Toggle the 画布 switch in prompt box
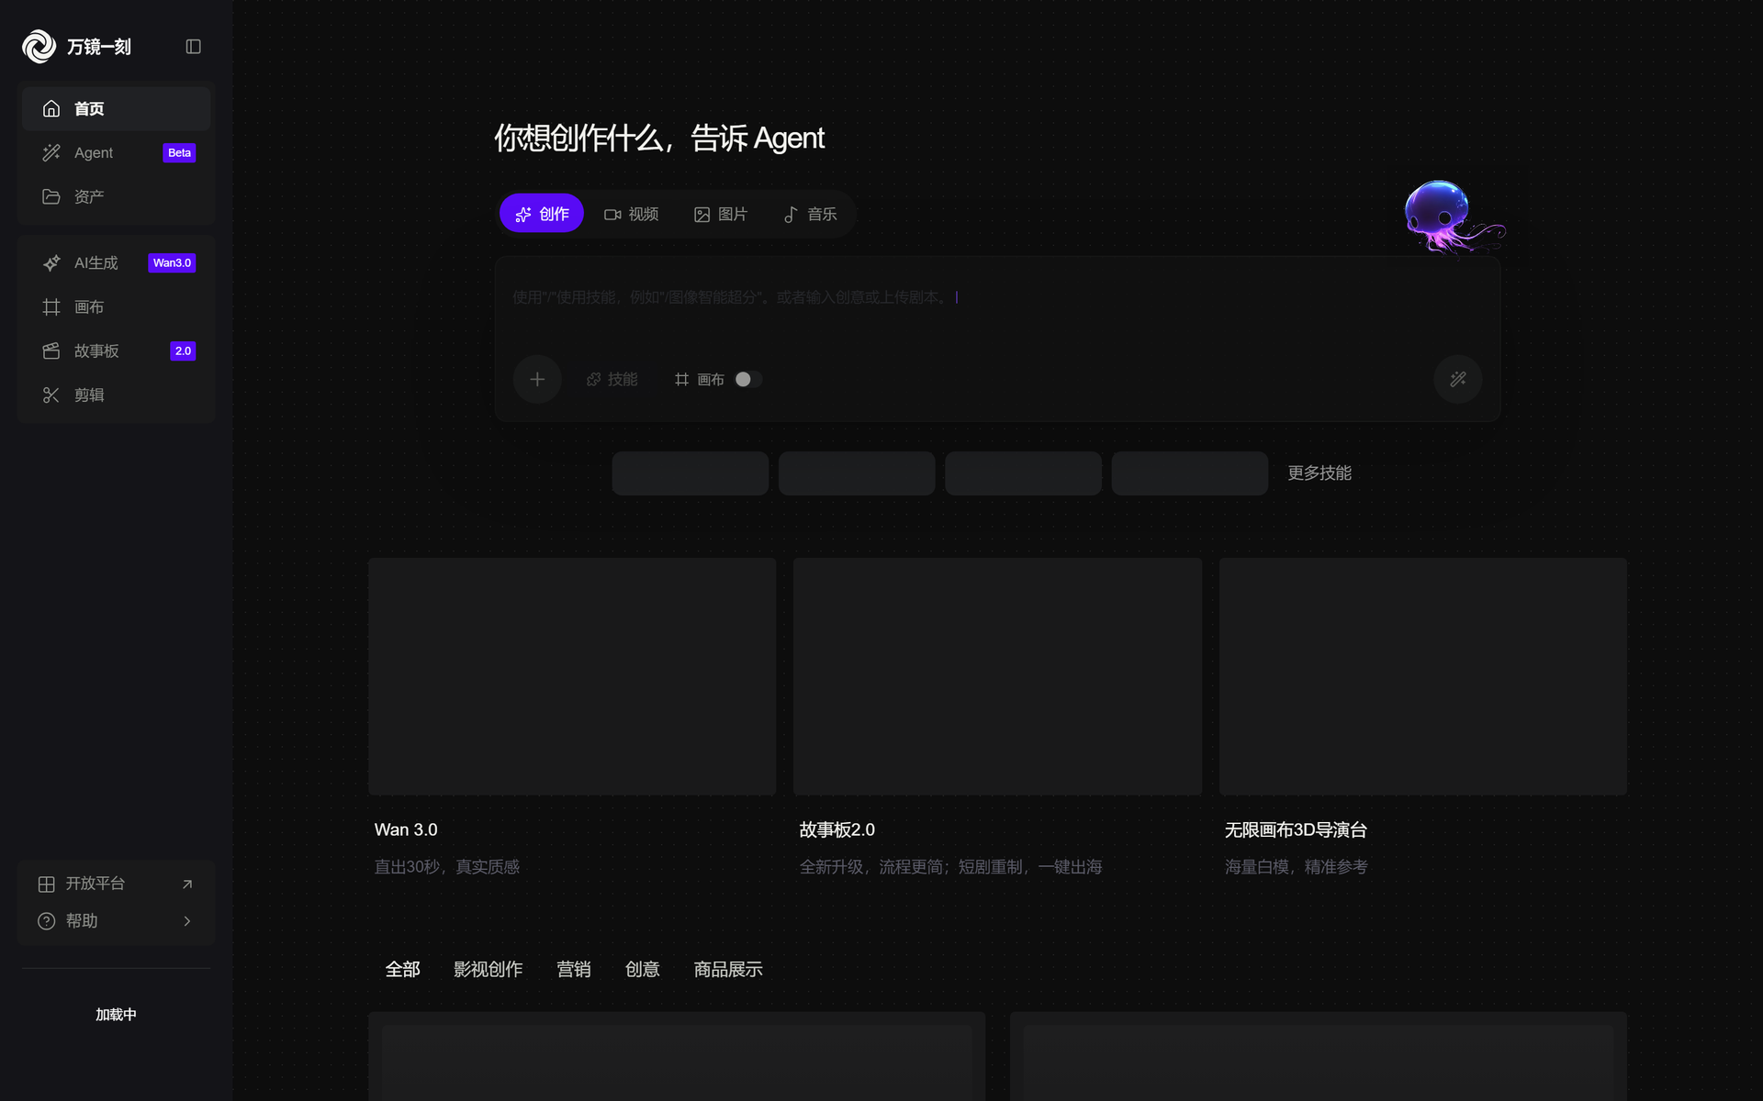This screenshot has height=1101, width=1763. pos(747,379)
